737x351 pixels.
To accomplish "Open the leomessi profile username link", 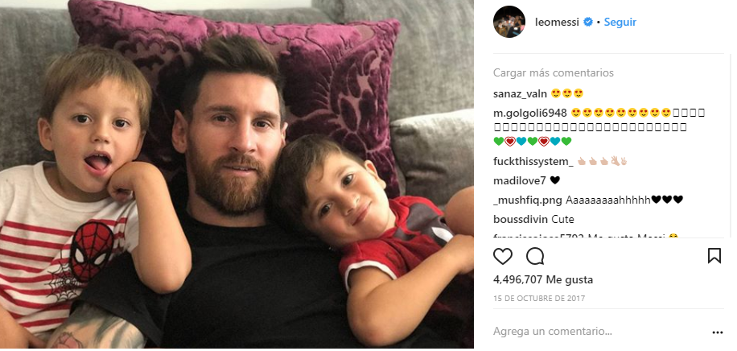I will (x=558, y=23).
